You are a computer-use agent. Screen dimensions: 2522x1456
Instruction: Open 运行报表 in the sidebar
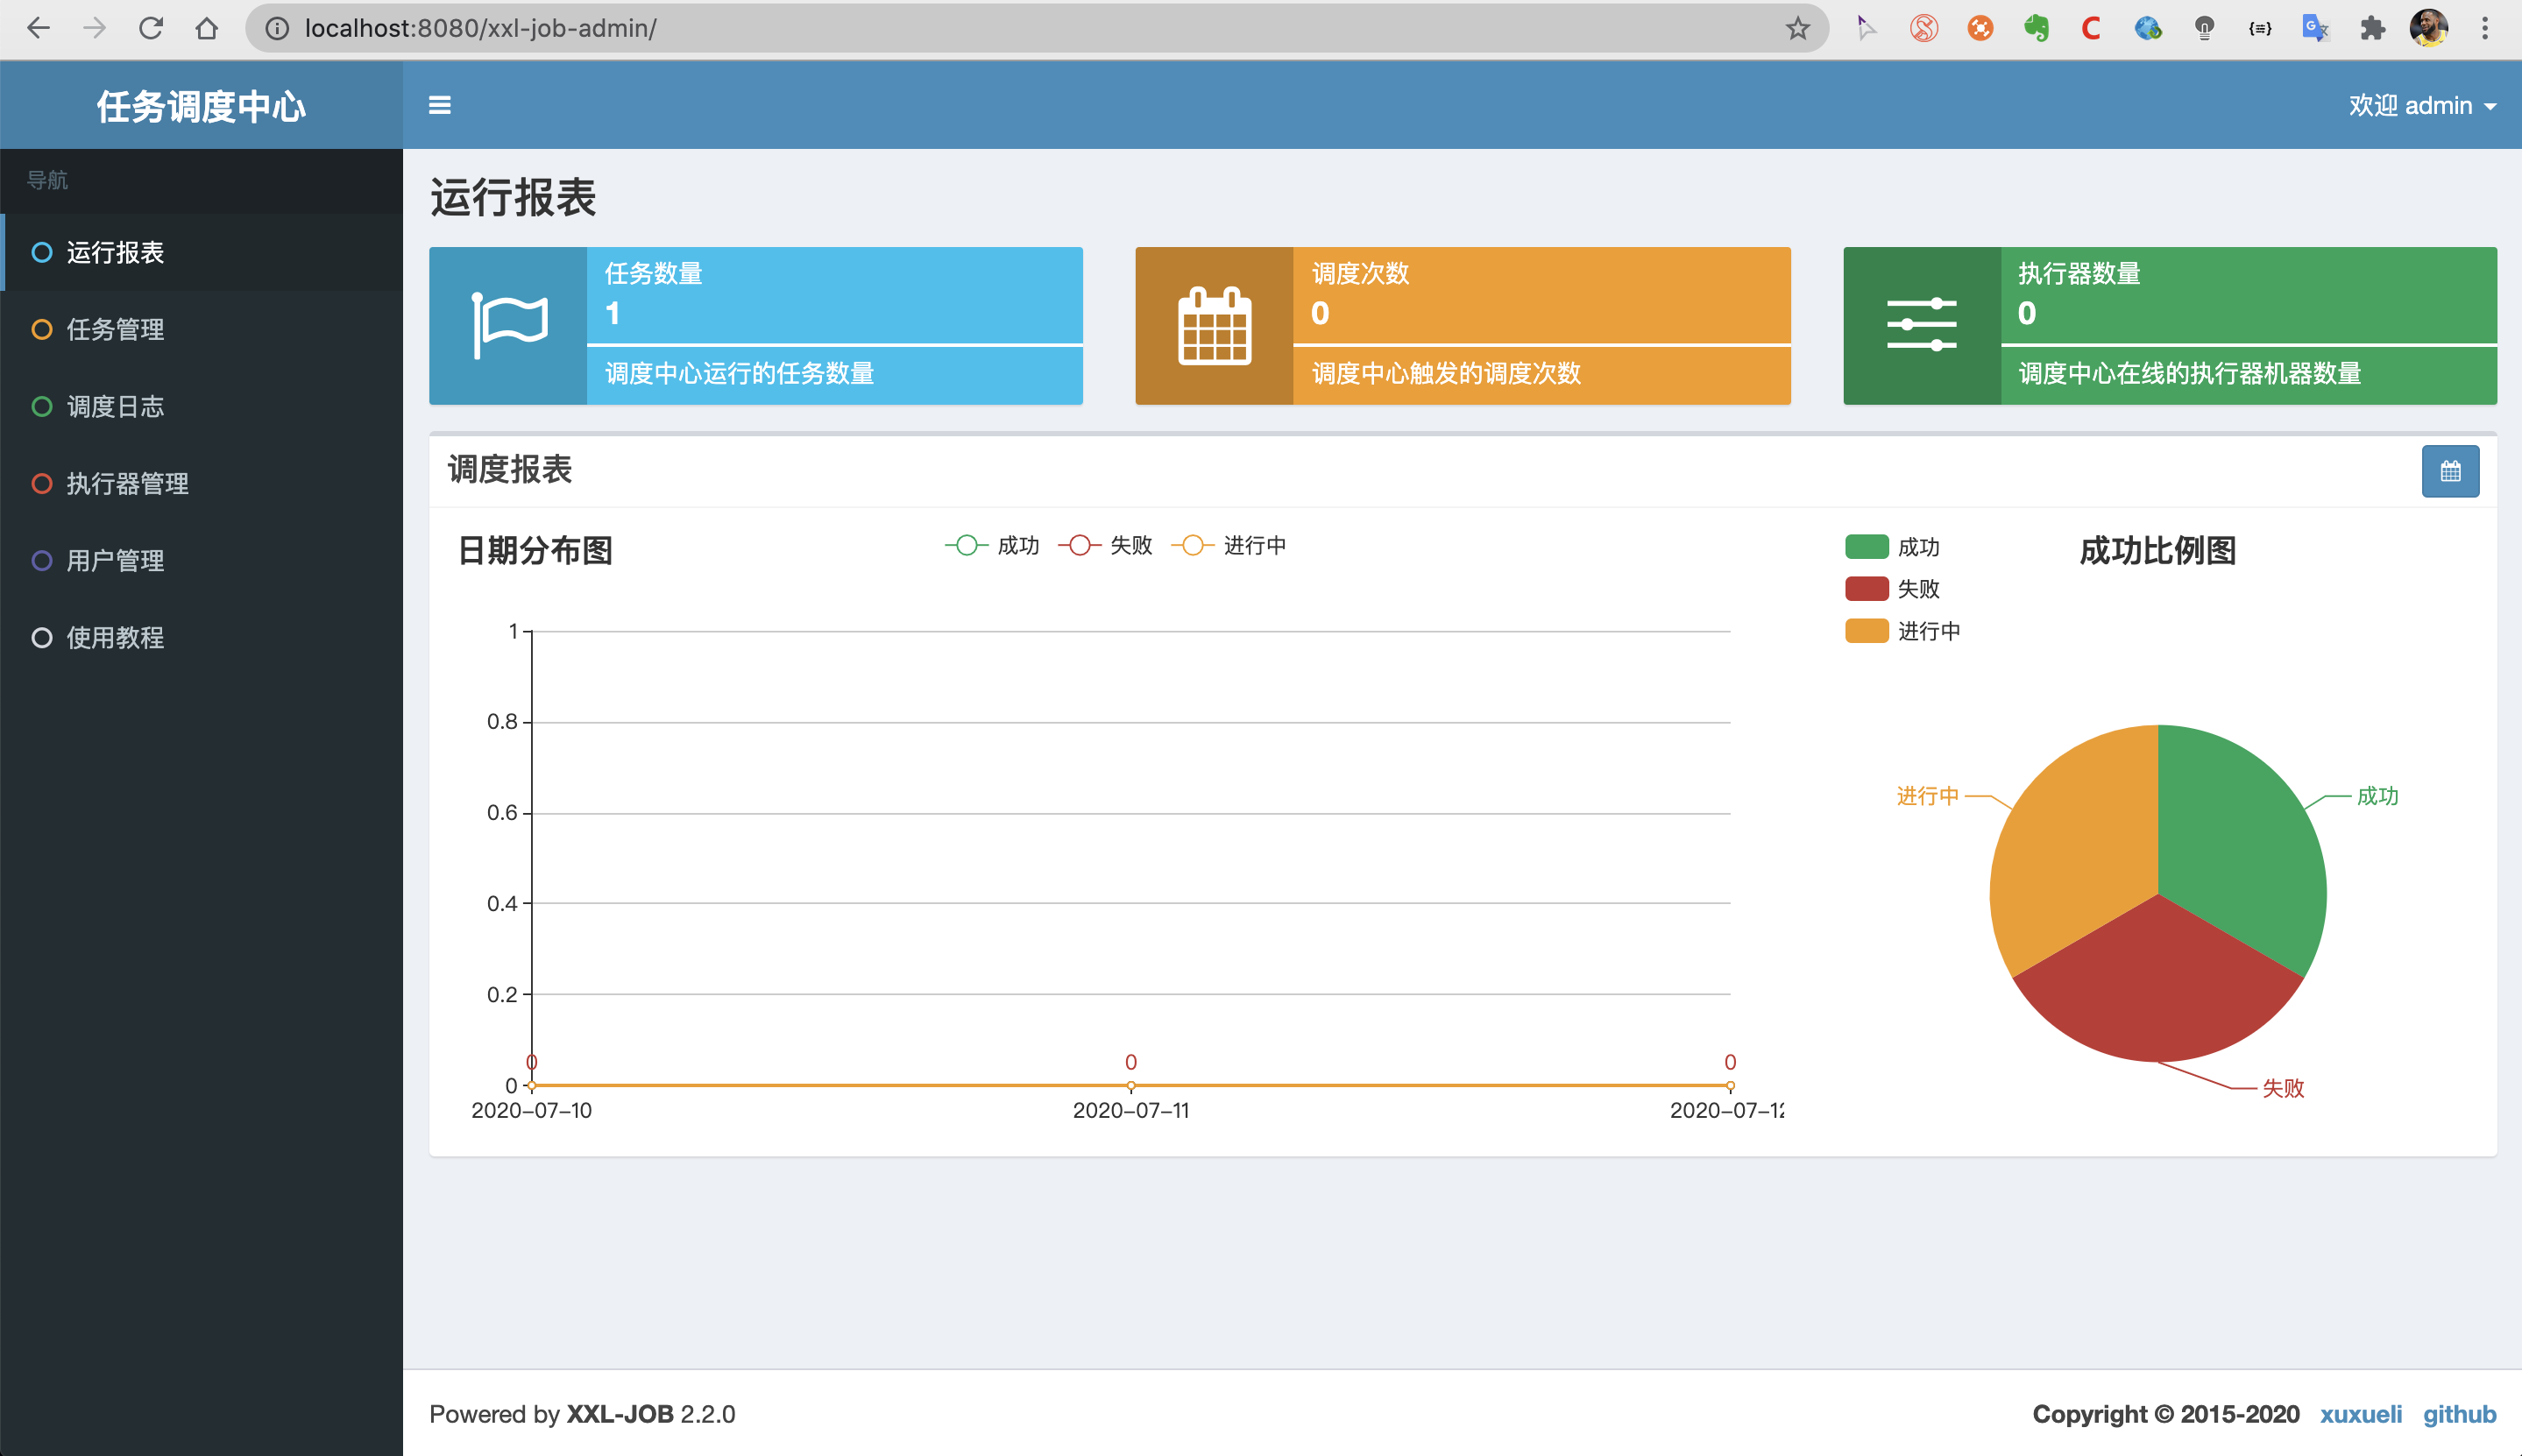[201, 252]
